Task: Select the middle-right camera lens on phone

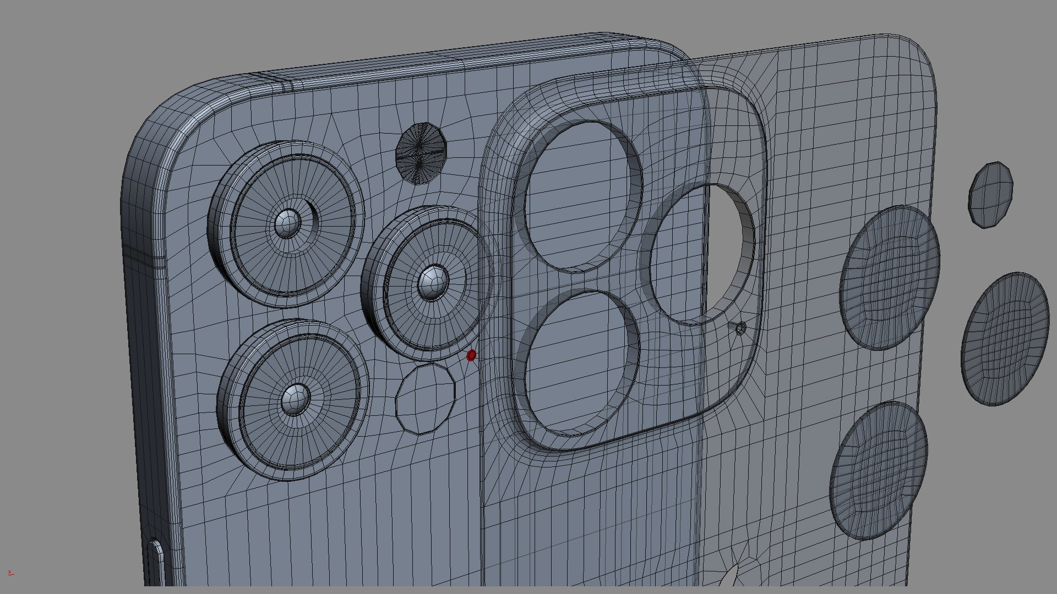Action: (x=430, y=284)
